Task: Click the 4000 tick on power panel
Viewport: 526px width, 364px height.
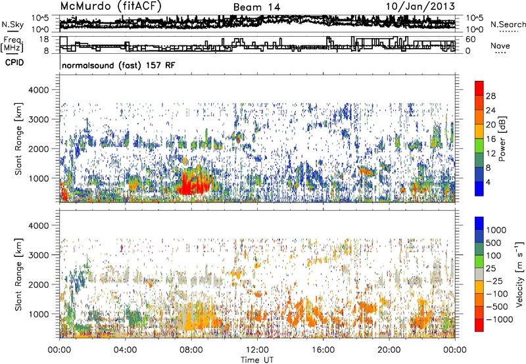Action: (38, 90)
